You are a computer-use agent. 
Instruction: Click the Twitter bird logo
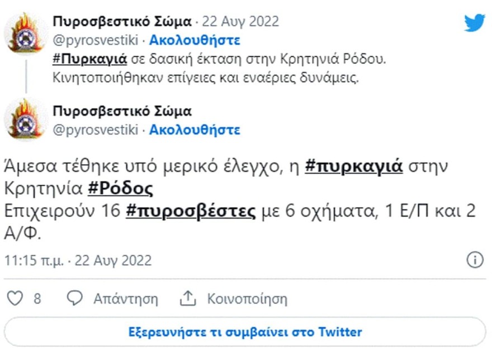click(x=475, y=21)
